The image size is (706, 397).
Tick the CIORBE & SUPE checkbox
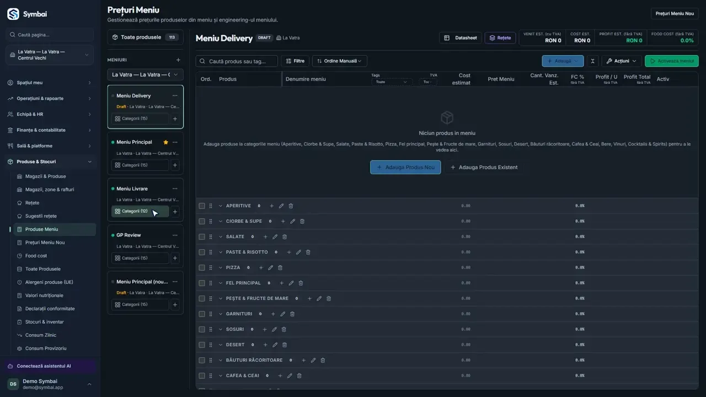pos(202,222)
